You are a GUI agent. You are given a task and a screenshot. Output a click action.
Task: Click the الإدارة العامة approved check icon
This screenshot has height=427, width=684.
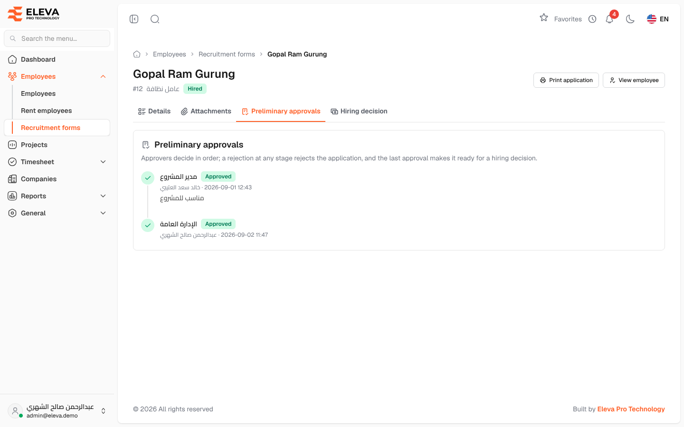click(148, 225)
